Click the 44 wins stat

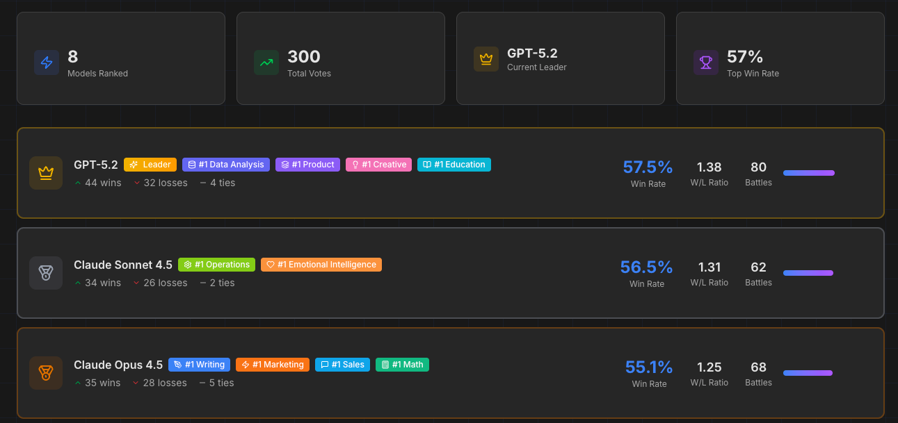97,183
